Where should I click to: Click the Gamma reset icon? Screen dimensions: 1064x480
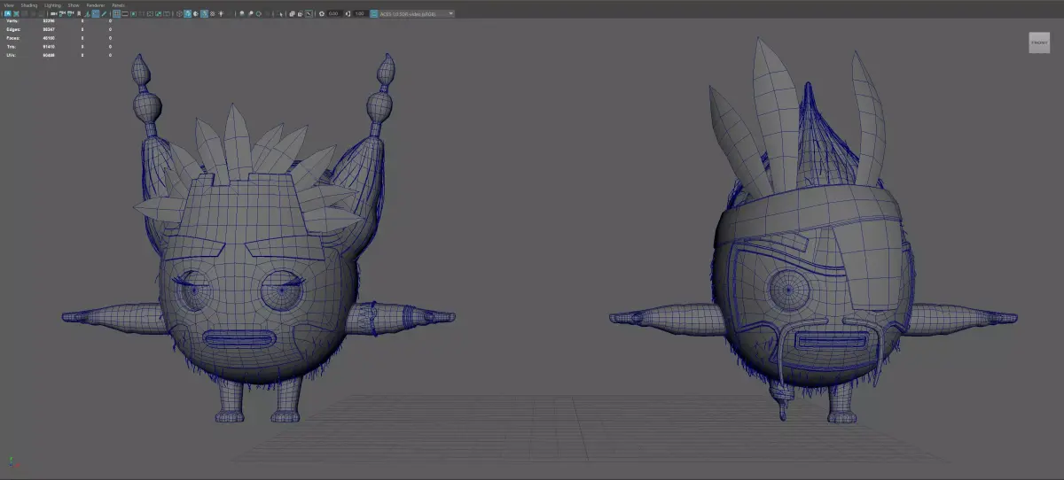coord(348,14)
